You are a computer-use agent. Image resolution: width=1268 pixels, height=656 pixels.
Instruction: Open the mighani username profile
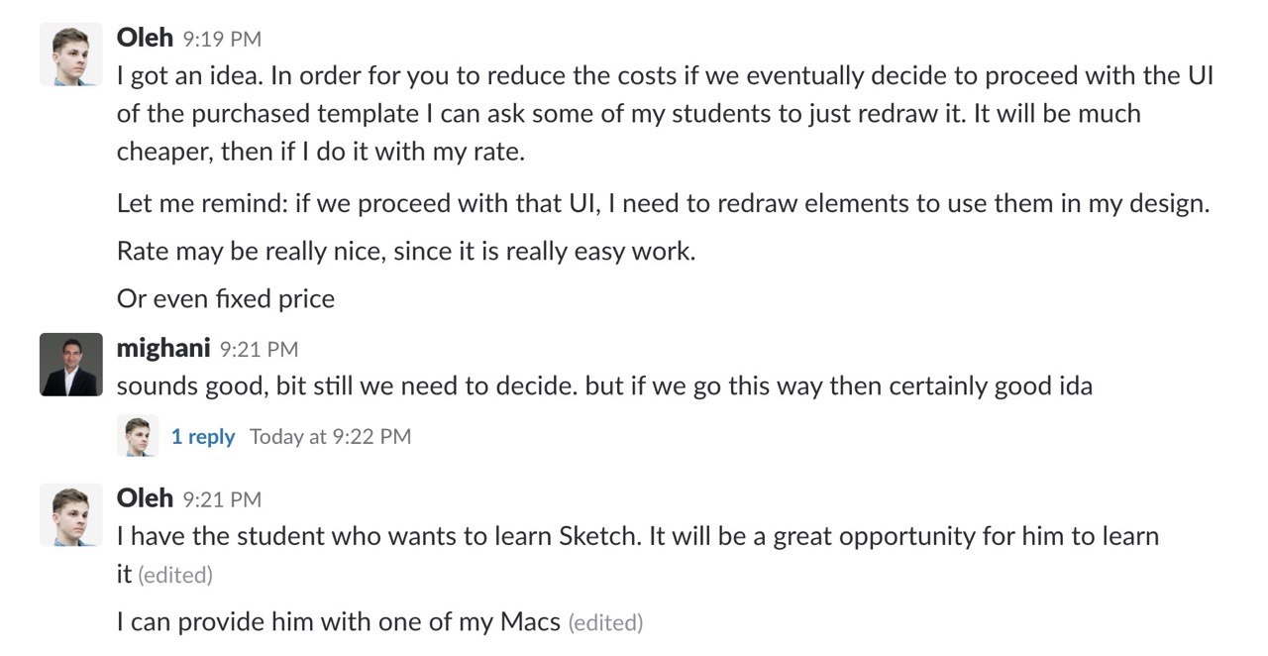click(163, 348)
